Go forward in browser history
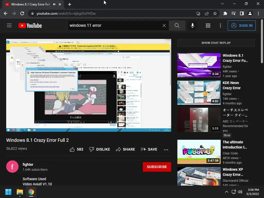 point(14,13)
